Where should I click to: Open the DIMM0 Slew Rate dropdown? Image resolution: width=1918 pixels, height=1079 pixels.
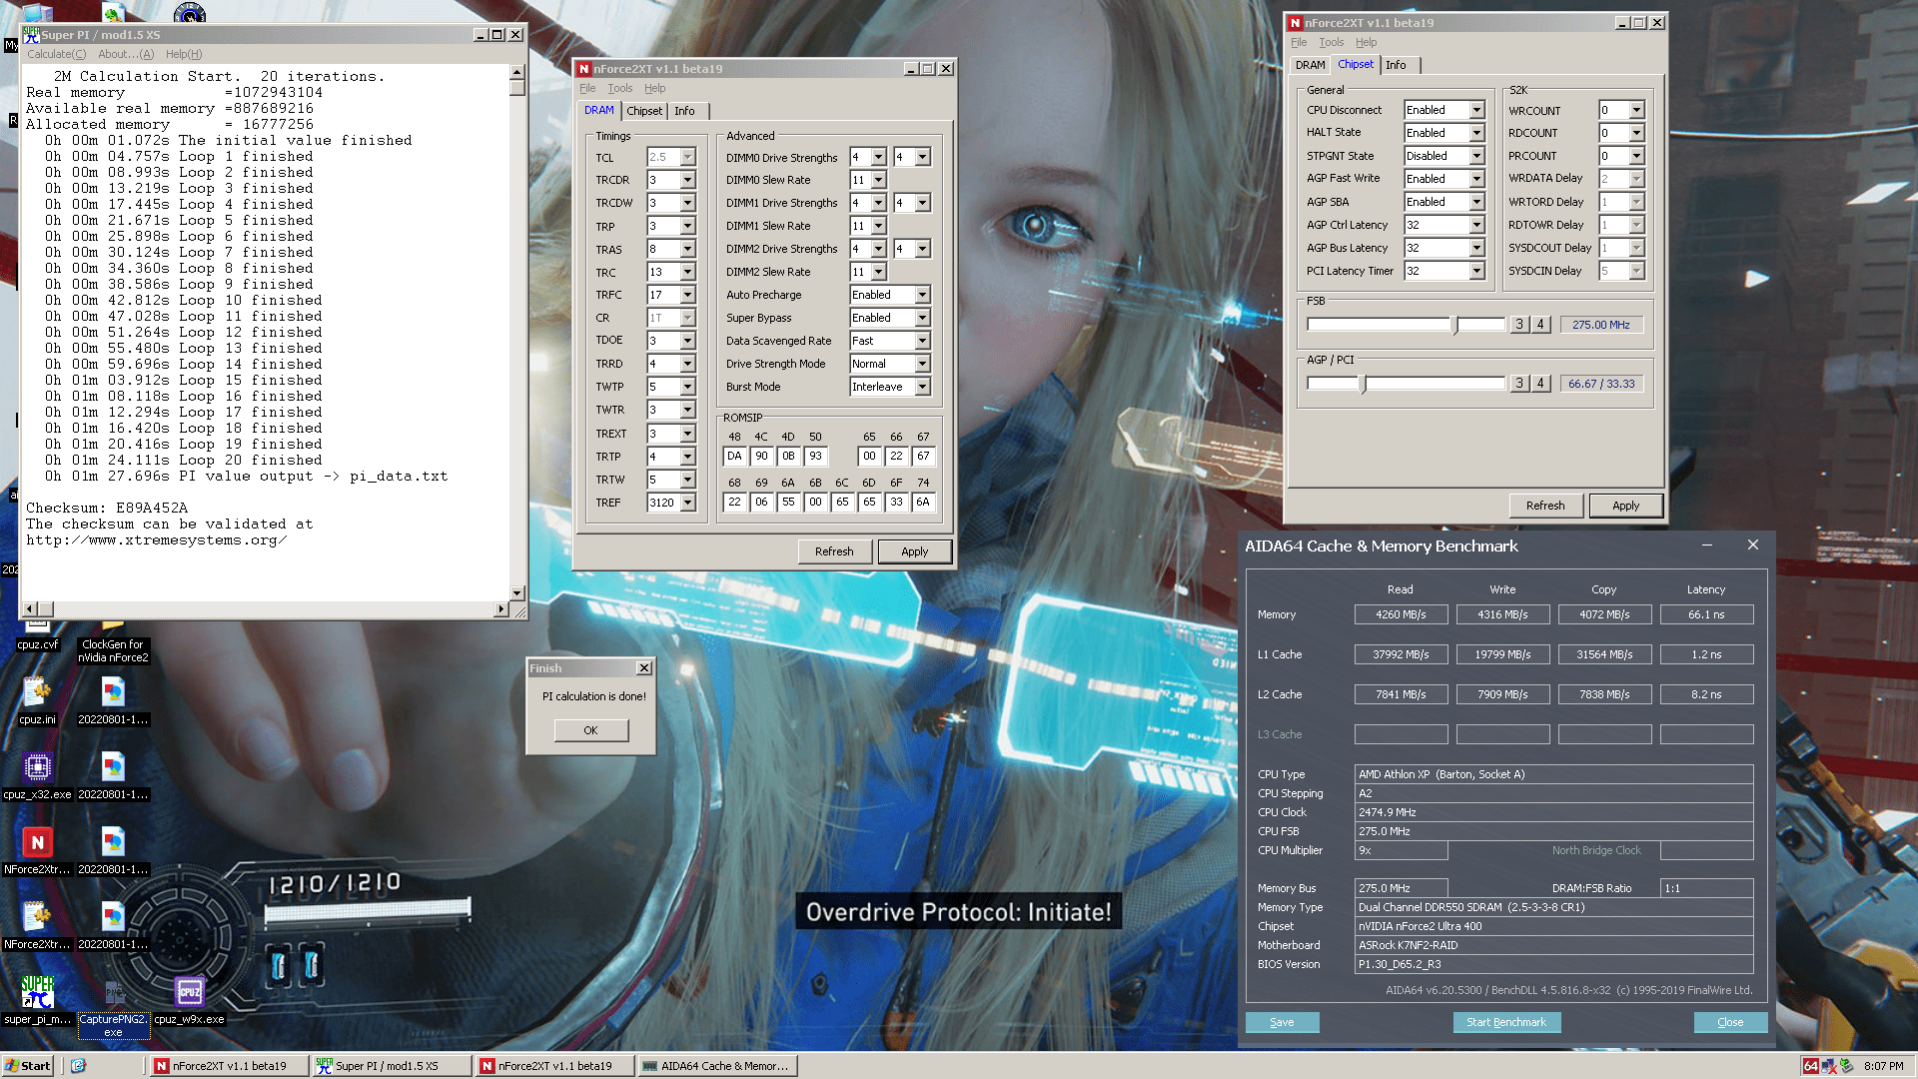pos(879,181)
